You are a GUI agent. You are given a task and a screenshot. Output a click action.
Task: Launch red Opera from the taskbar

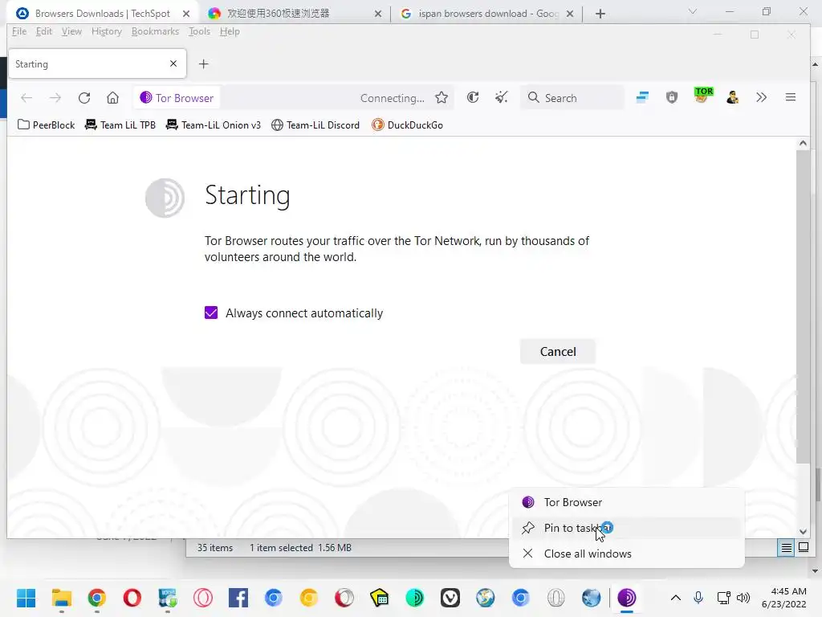(x=132, y=598)
